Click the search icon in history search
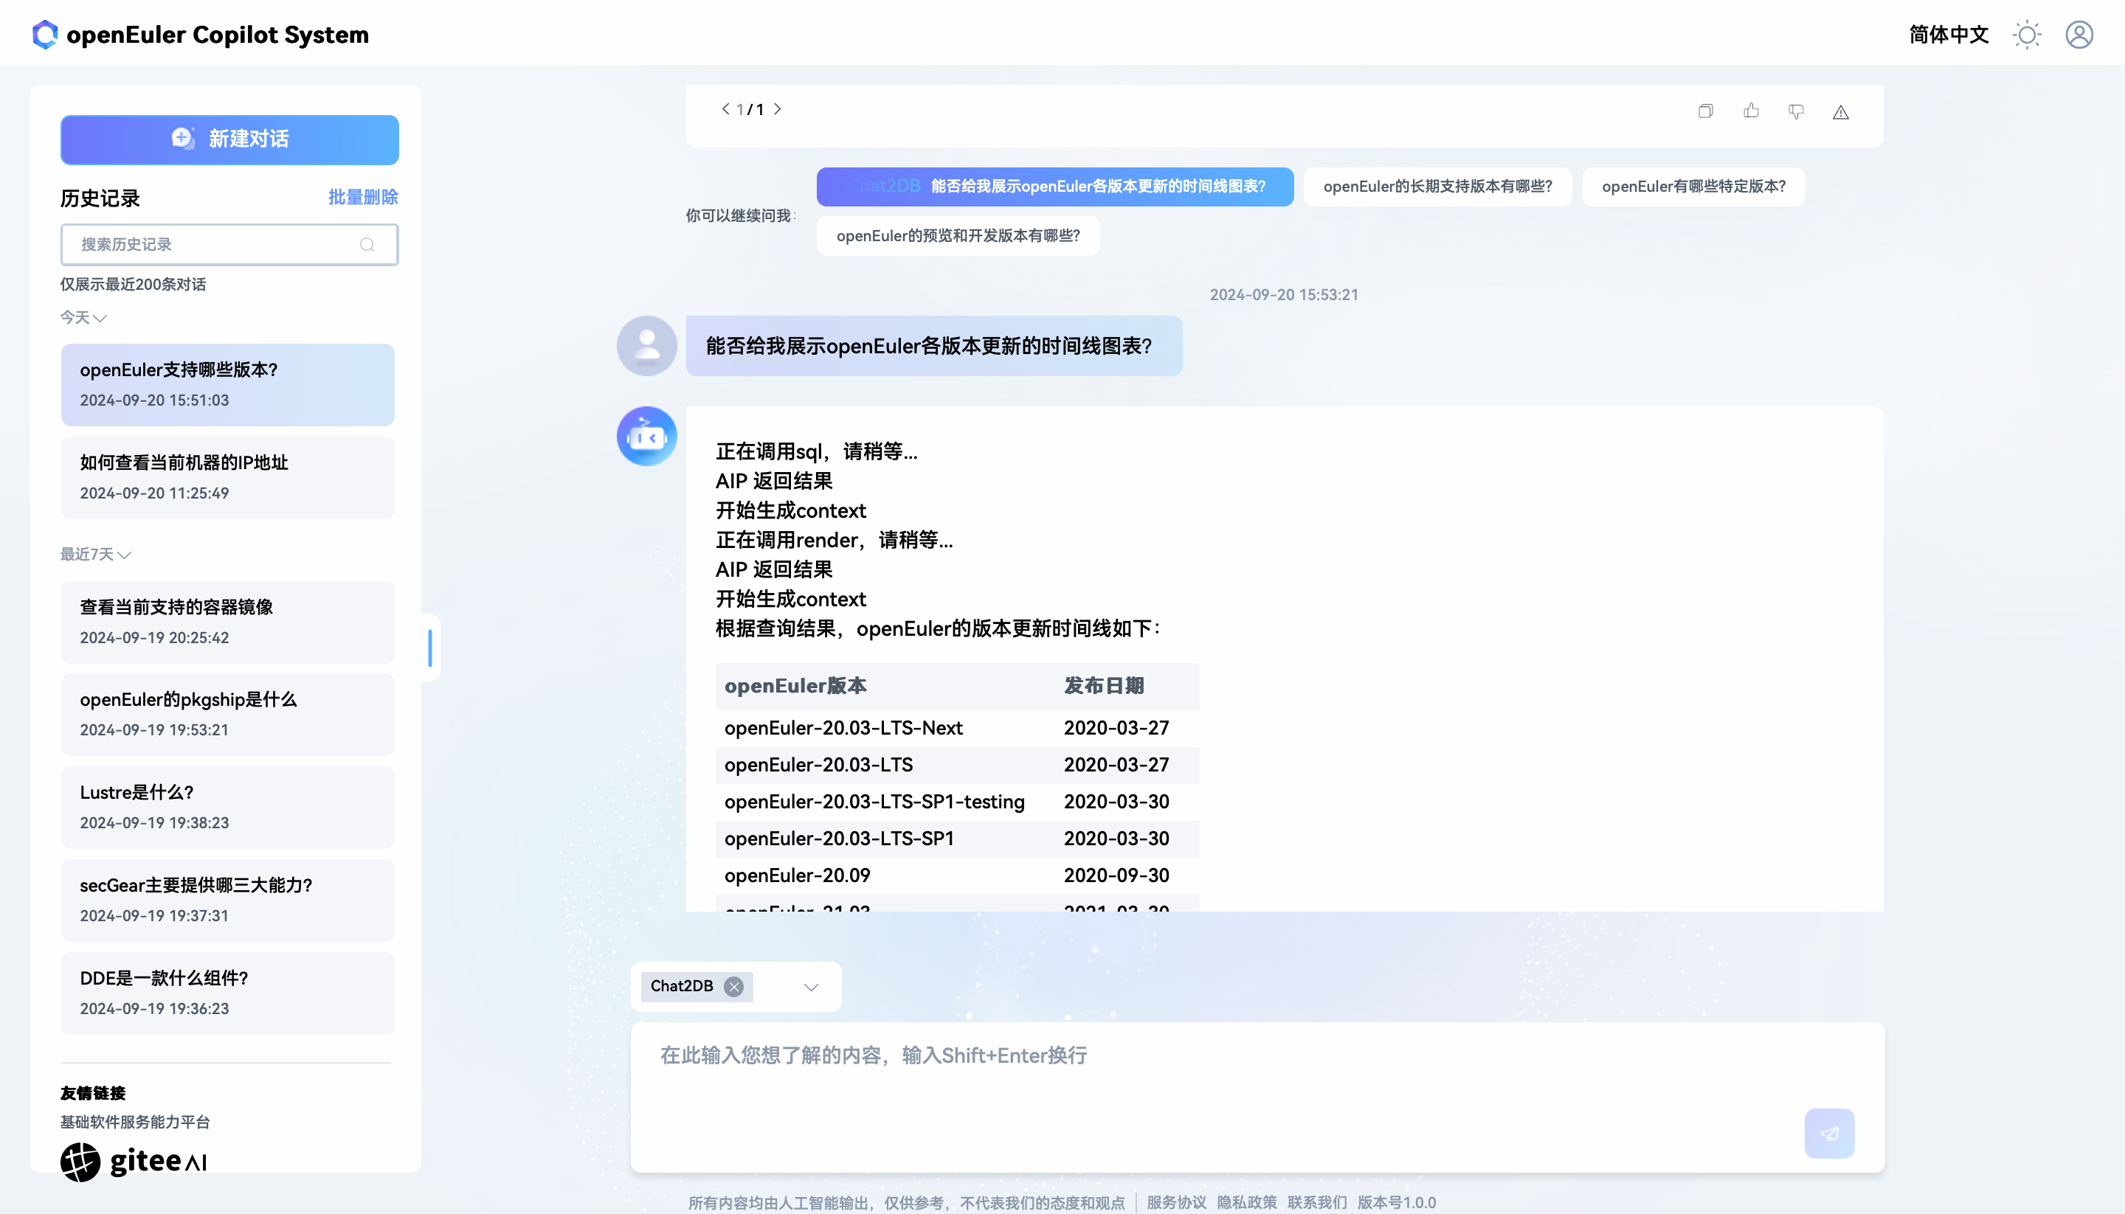 tap(367, 244)
